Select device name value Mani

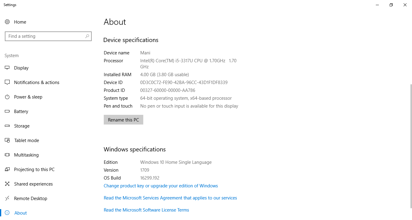click(145, 53)
